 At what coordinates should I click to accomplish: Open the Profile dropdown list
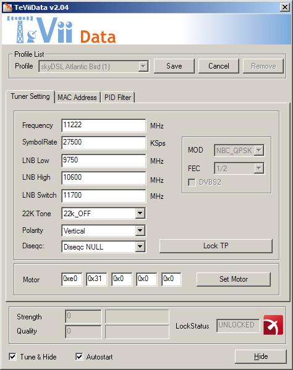[143, 66]
